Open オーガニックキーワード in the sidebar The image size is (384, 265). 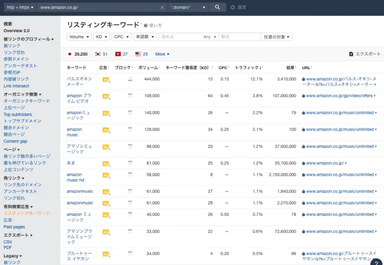coord(26,101)
